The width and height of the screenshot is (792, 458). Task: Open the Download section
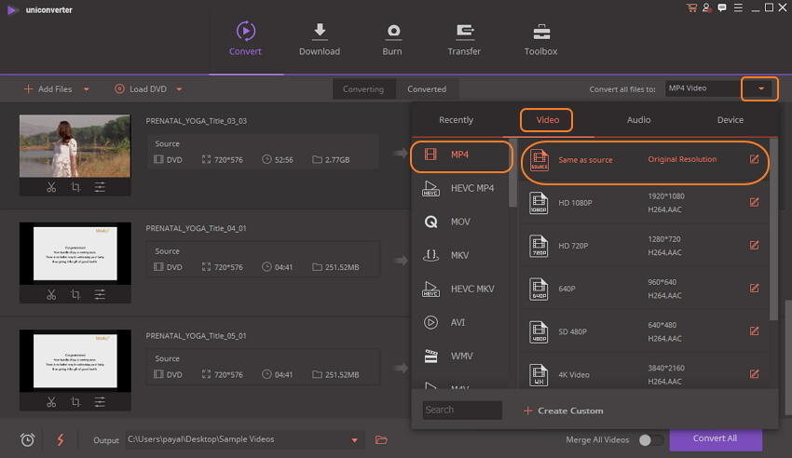point(320,38)
